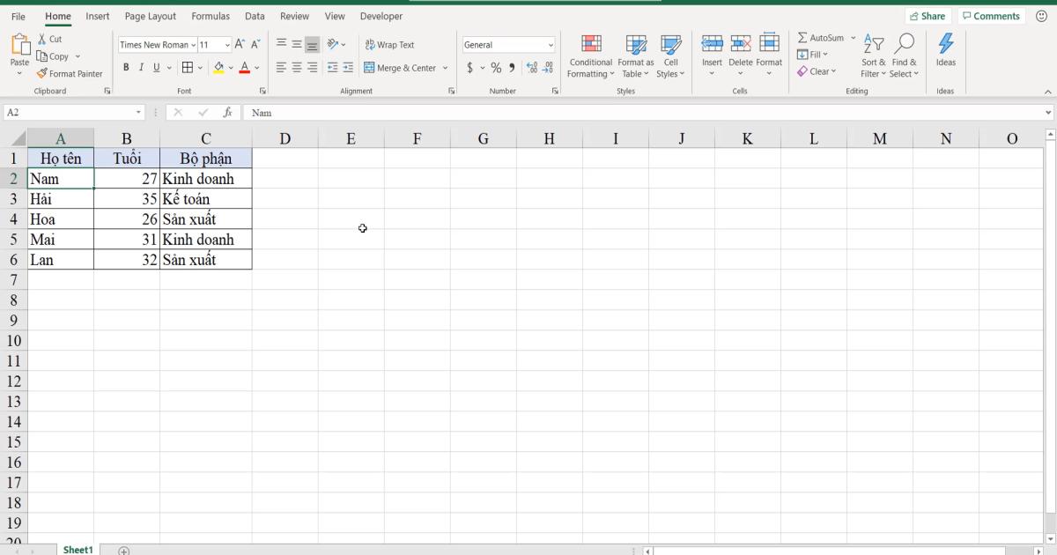Open the Font name dropdown

(193, 44)
